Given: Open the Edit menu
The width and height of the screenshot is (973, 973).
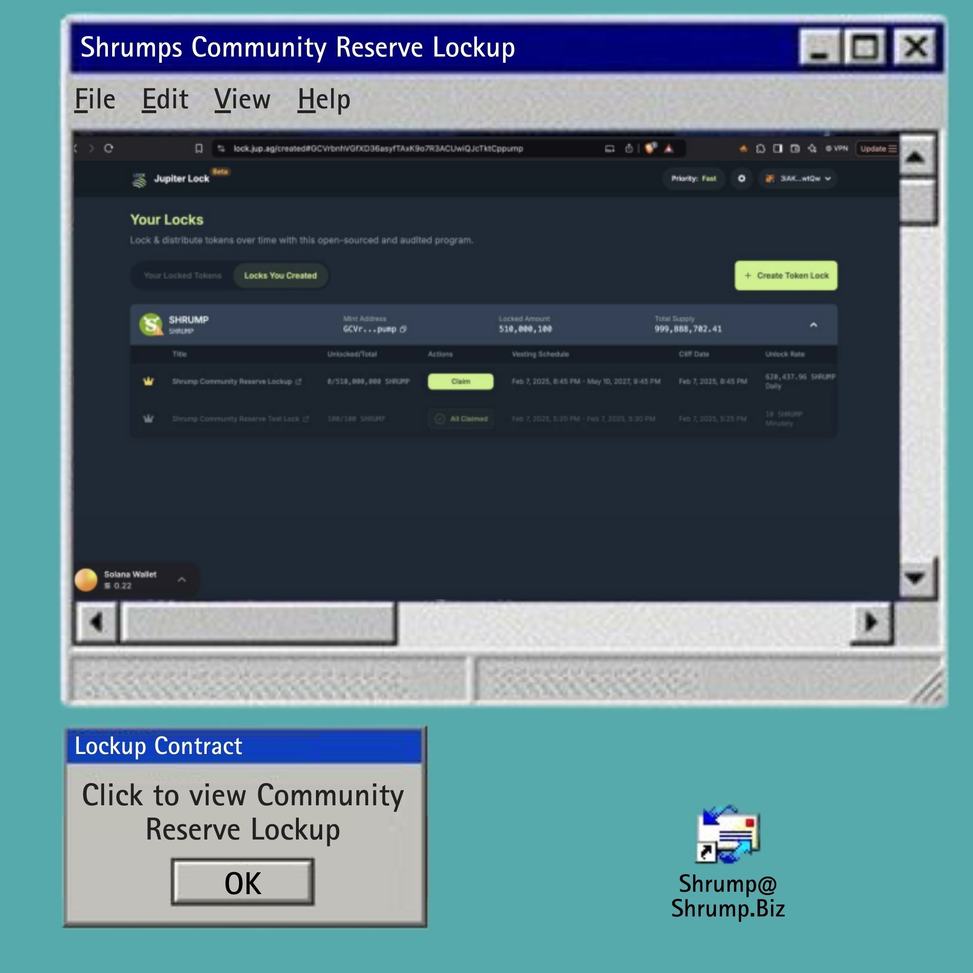Looking at the screenshot, I should (x=165, y=99).
